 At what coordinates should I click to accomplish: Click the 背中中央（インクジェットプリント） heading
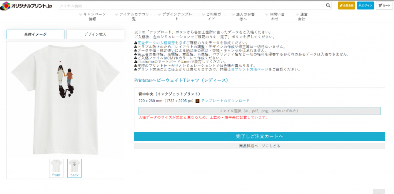tap(169, 94)
